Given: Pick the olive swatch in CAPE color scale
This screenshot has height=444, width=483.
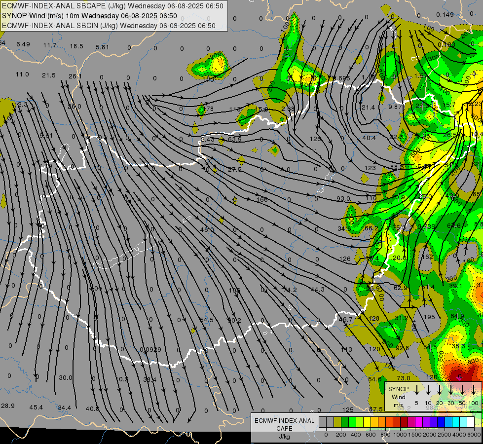Looking at the screenshot, I should (337, 422).
